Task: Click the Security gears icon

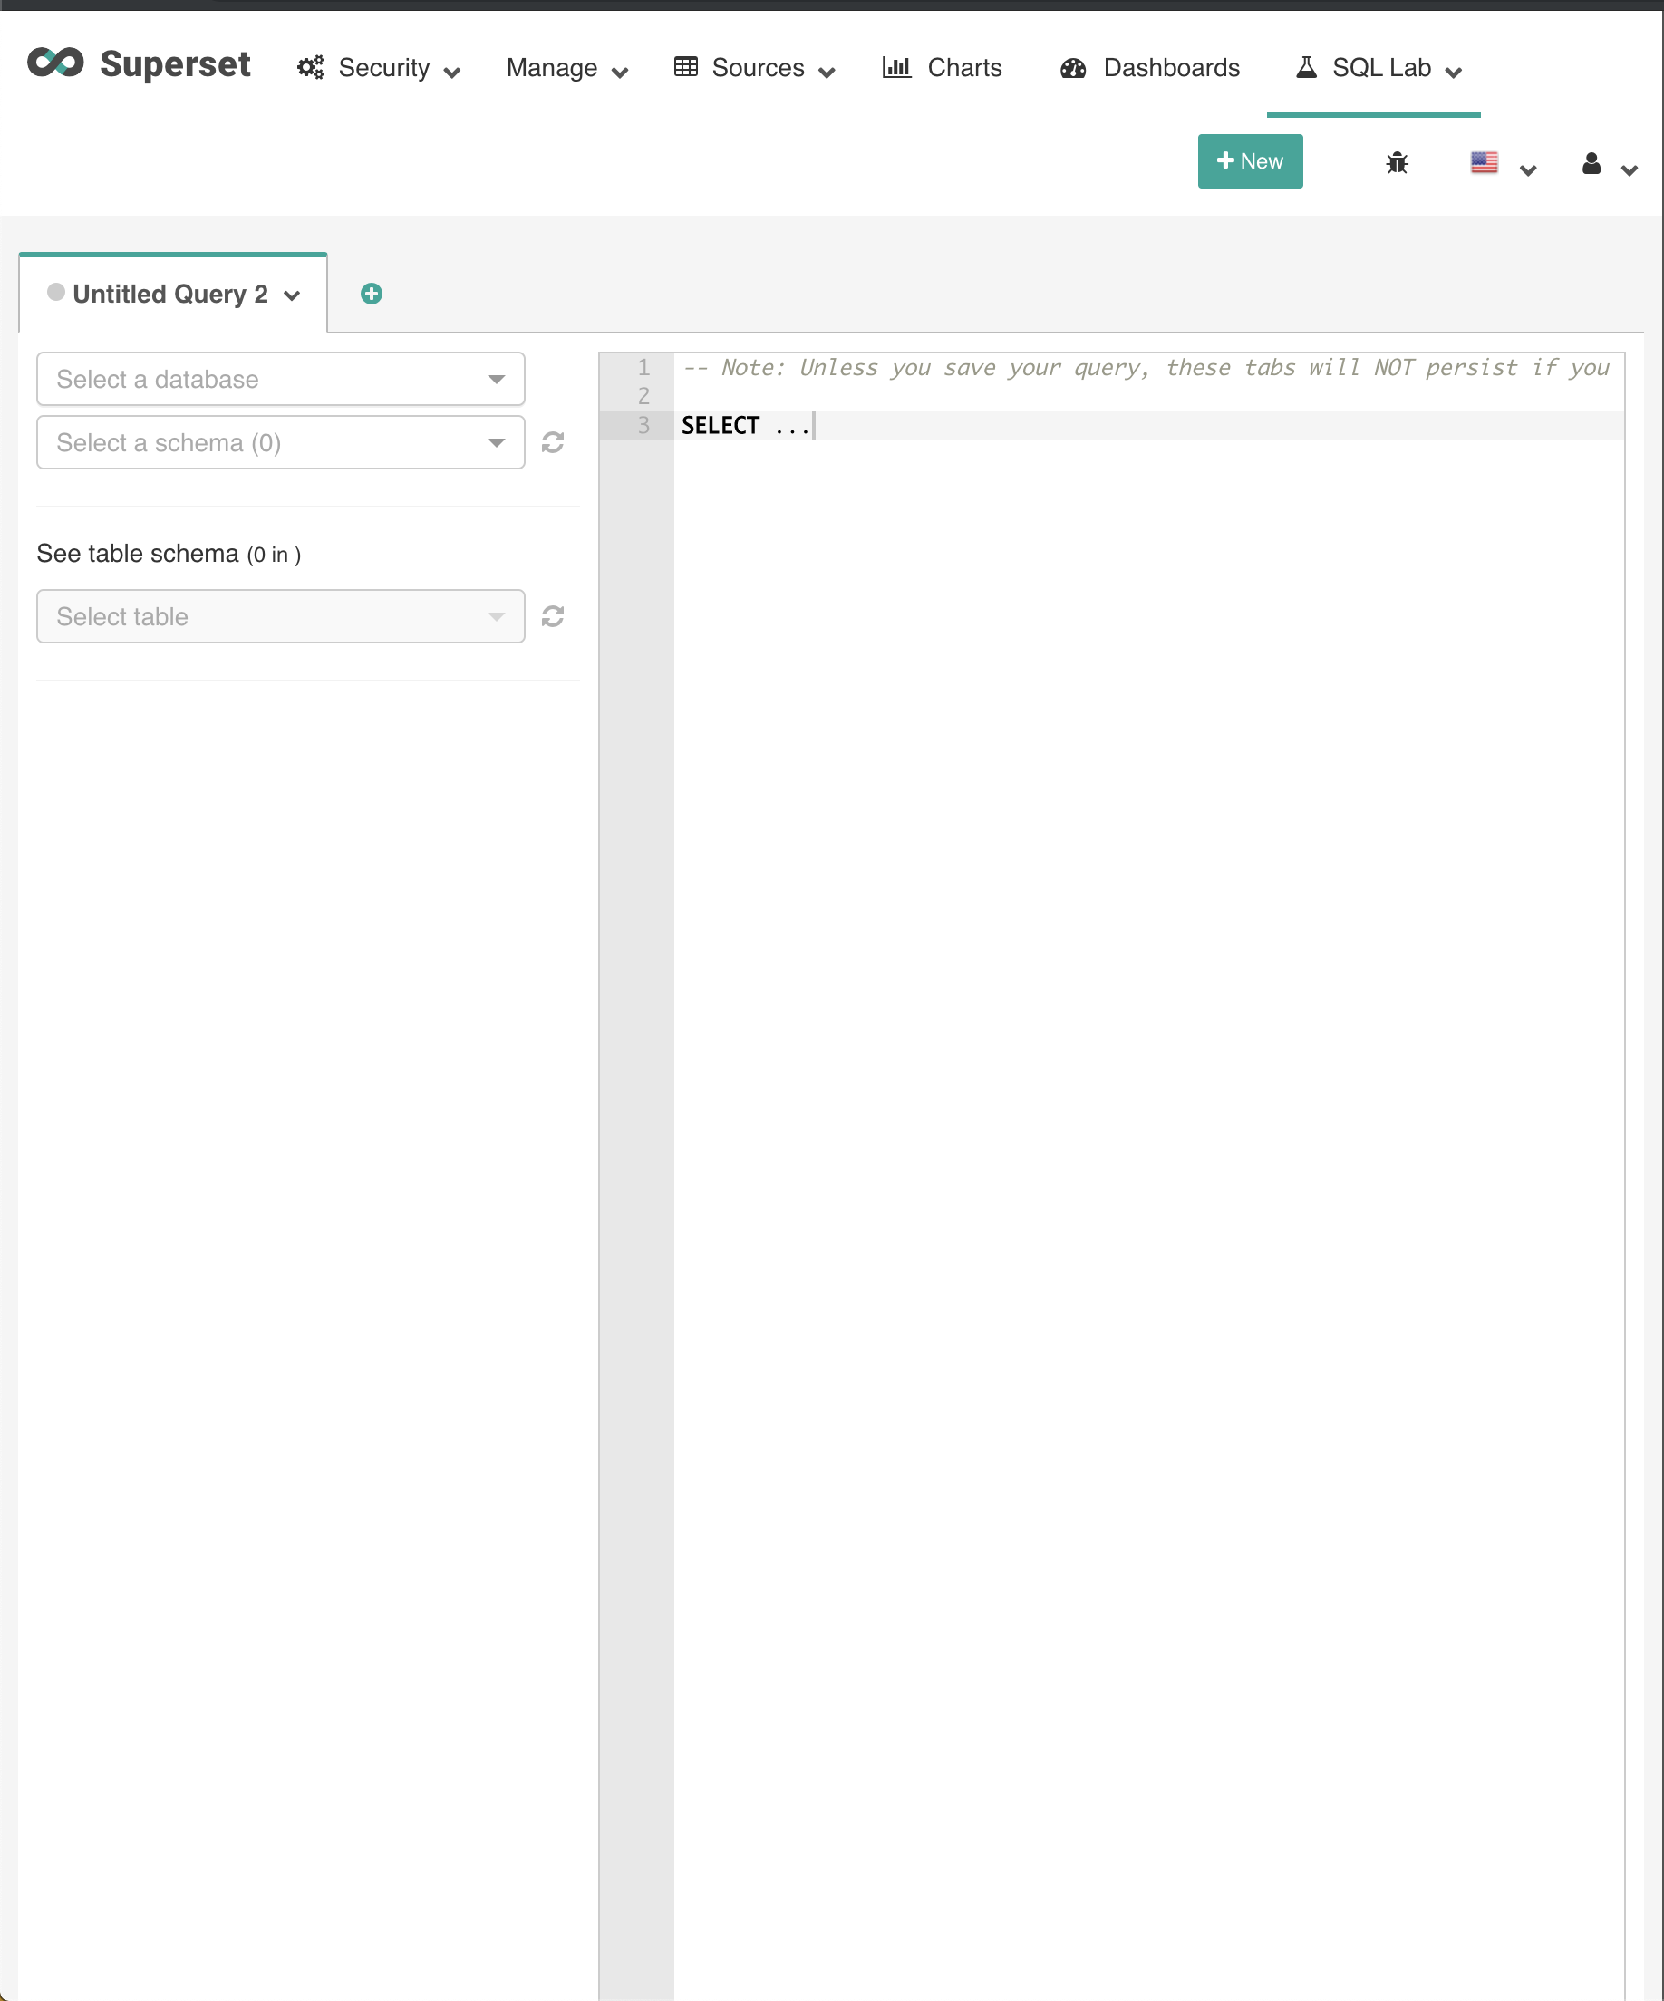Action: point(311,68)
